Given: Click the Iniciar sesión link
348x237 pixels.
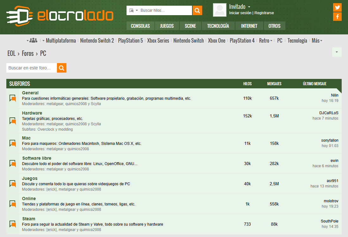Looking at the screenshot, I should coord(240,13).
